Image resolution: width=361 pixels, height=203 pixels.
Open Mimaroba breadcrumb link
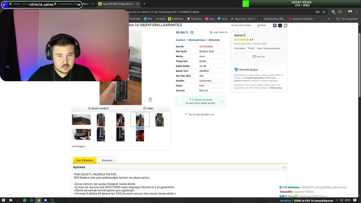pyautogui.click(x=214, y=40)
